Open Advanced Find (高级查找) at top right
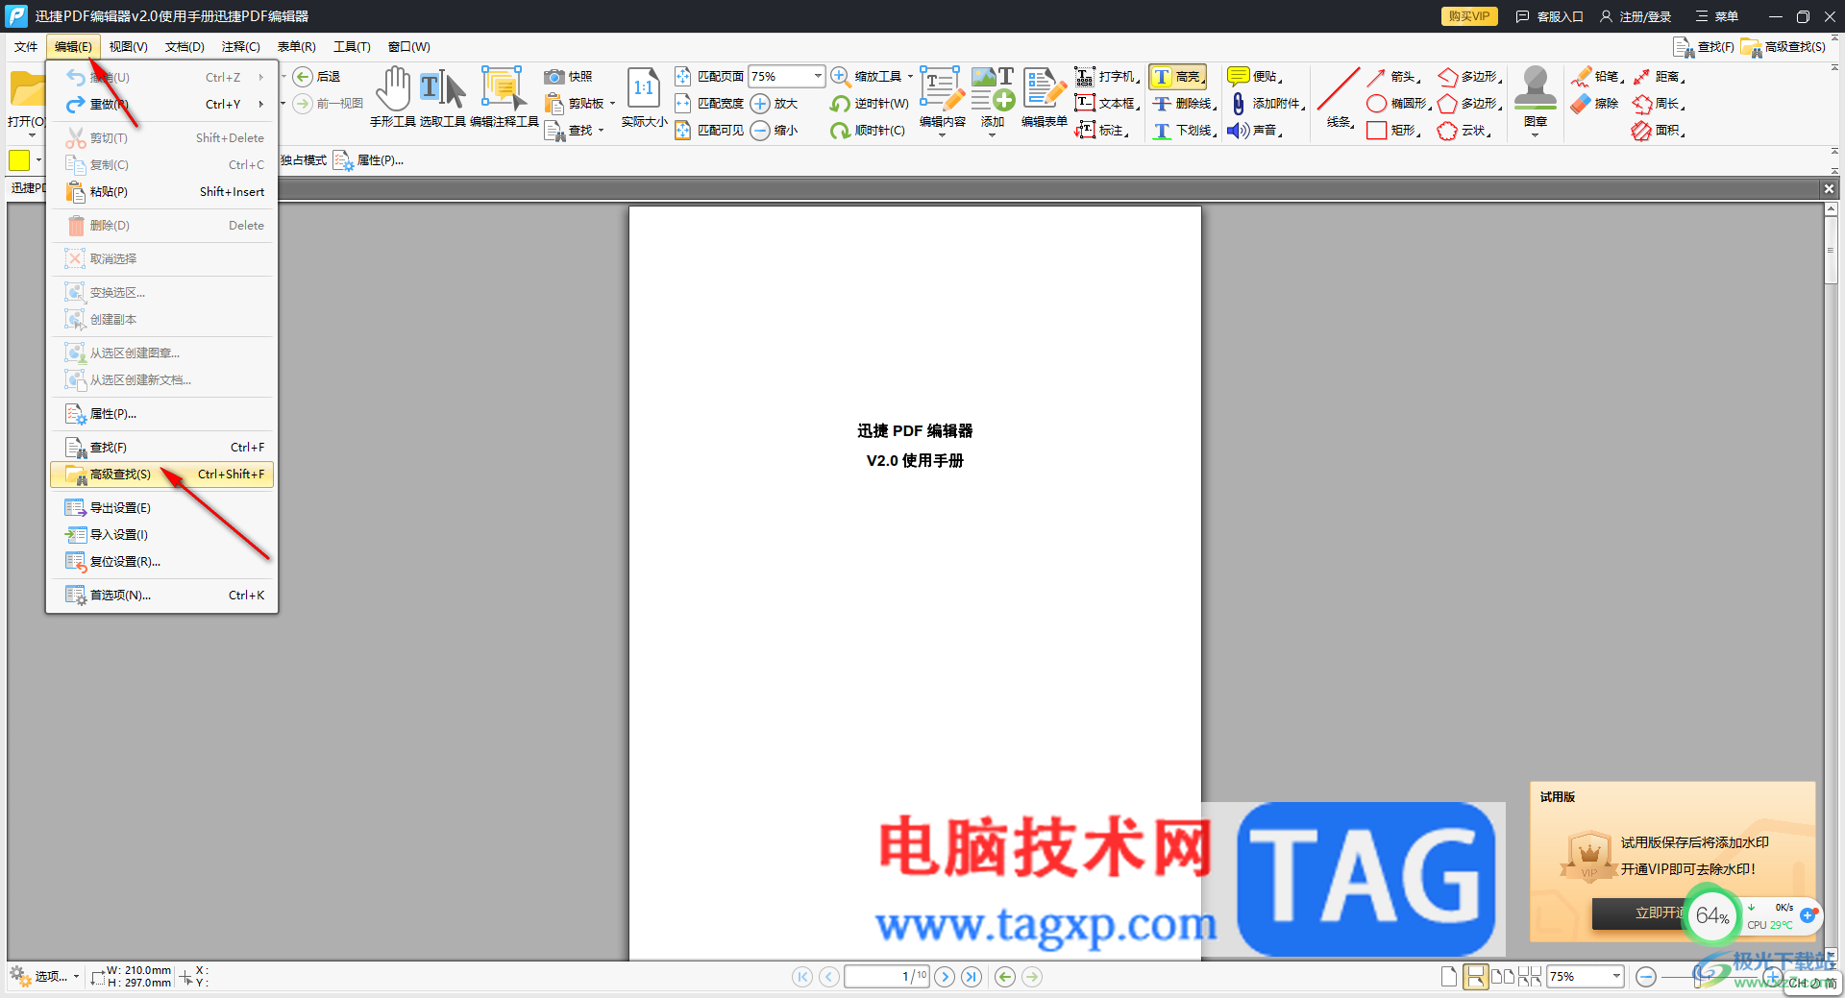This screenshot has height=998, width=1845. click(x=1784, y=46)
